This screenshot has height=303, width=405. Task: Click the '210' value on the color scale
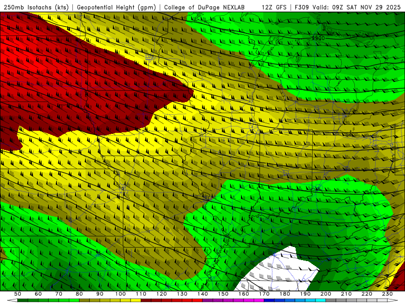[347, 294]
